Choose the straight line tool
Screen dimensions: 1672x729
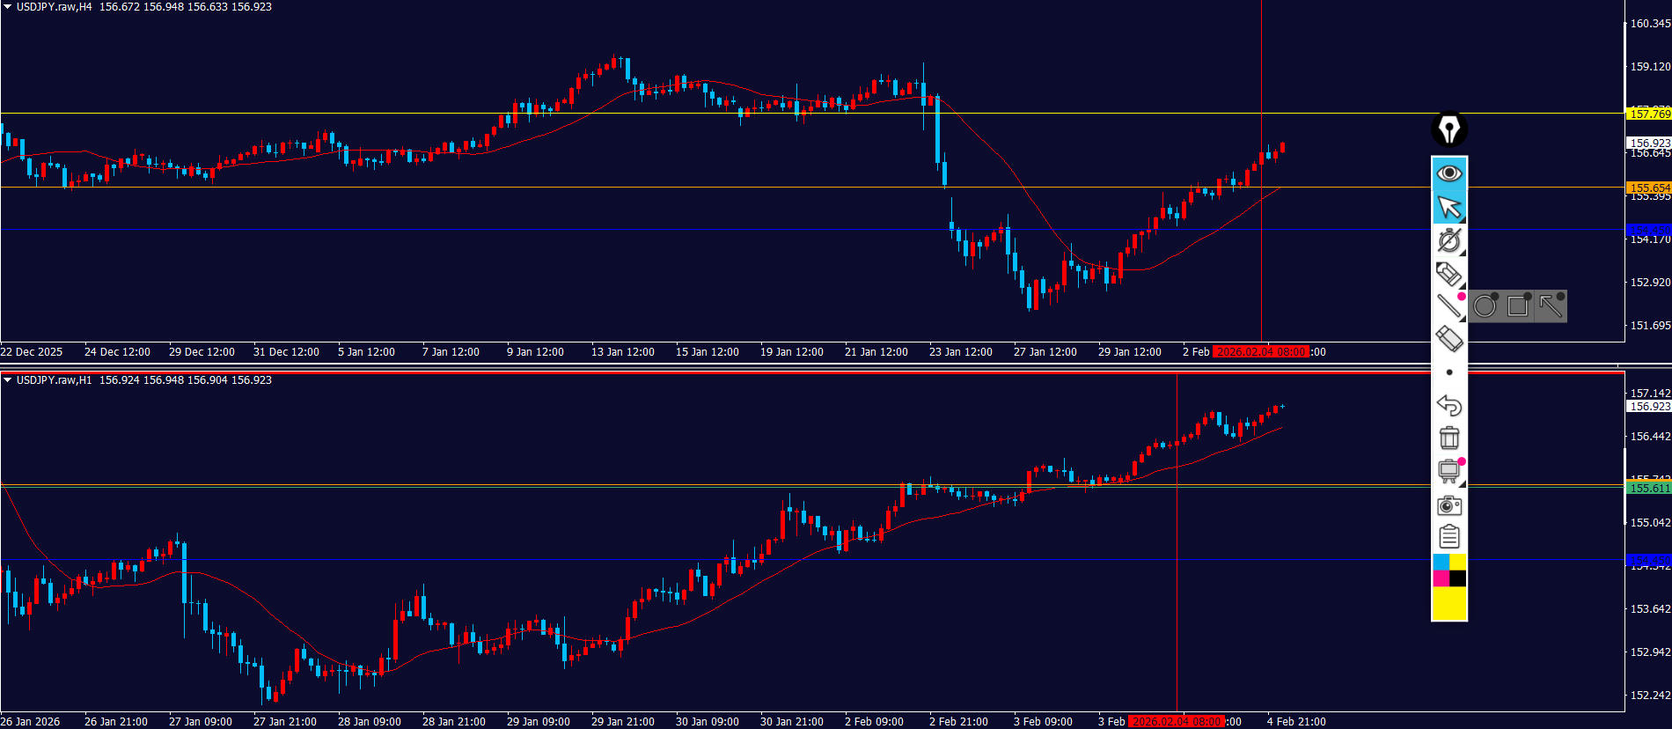[1448, 306]
